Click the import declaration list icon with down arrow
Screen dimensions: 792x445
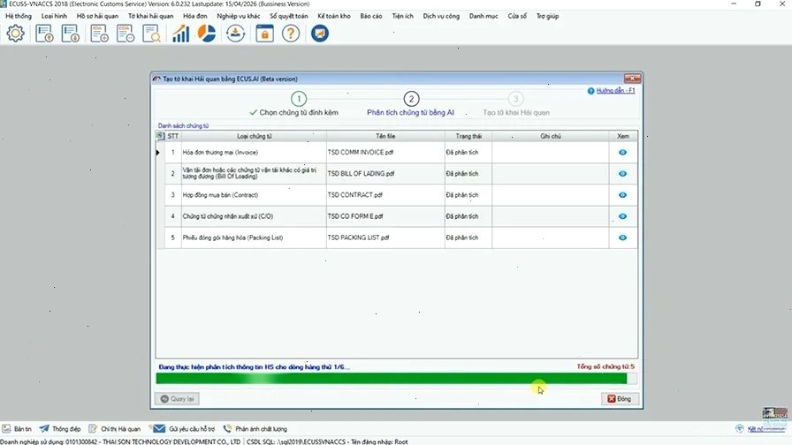(x=70, y=34)
